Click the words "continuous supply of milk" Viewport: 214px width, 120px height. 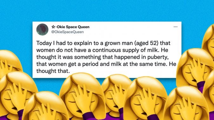coord(126,50)
